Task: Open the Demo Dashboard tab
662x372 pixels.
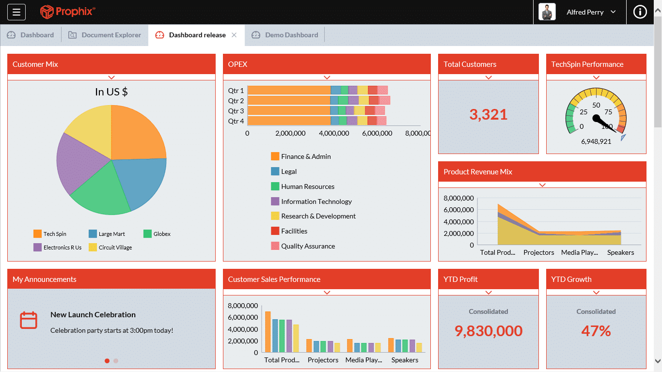Action: pos(285,35)
